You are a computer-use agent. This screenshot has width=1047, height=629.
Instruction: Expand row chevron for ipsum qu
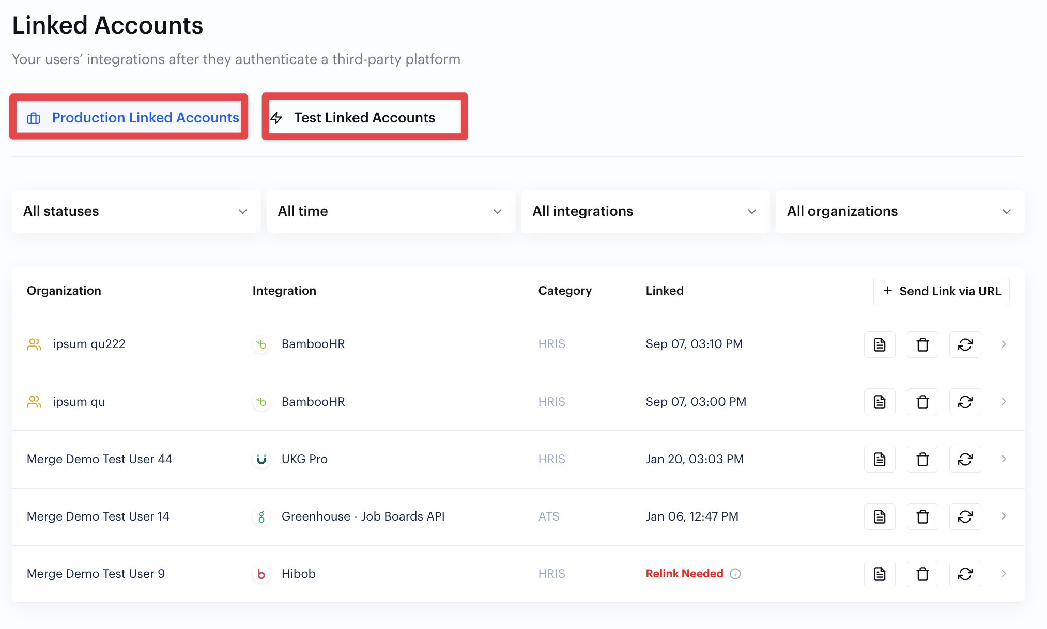click(x=1004, y=402)
